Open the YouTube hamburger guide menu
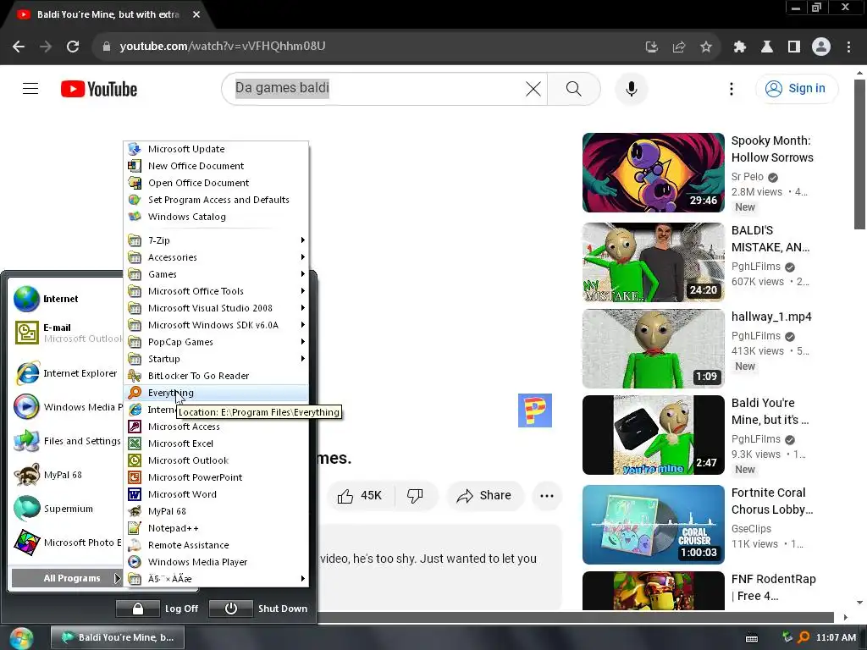 tap(30, 88)
